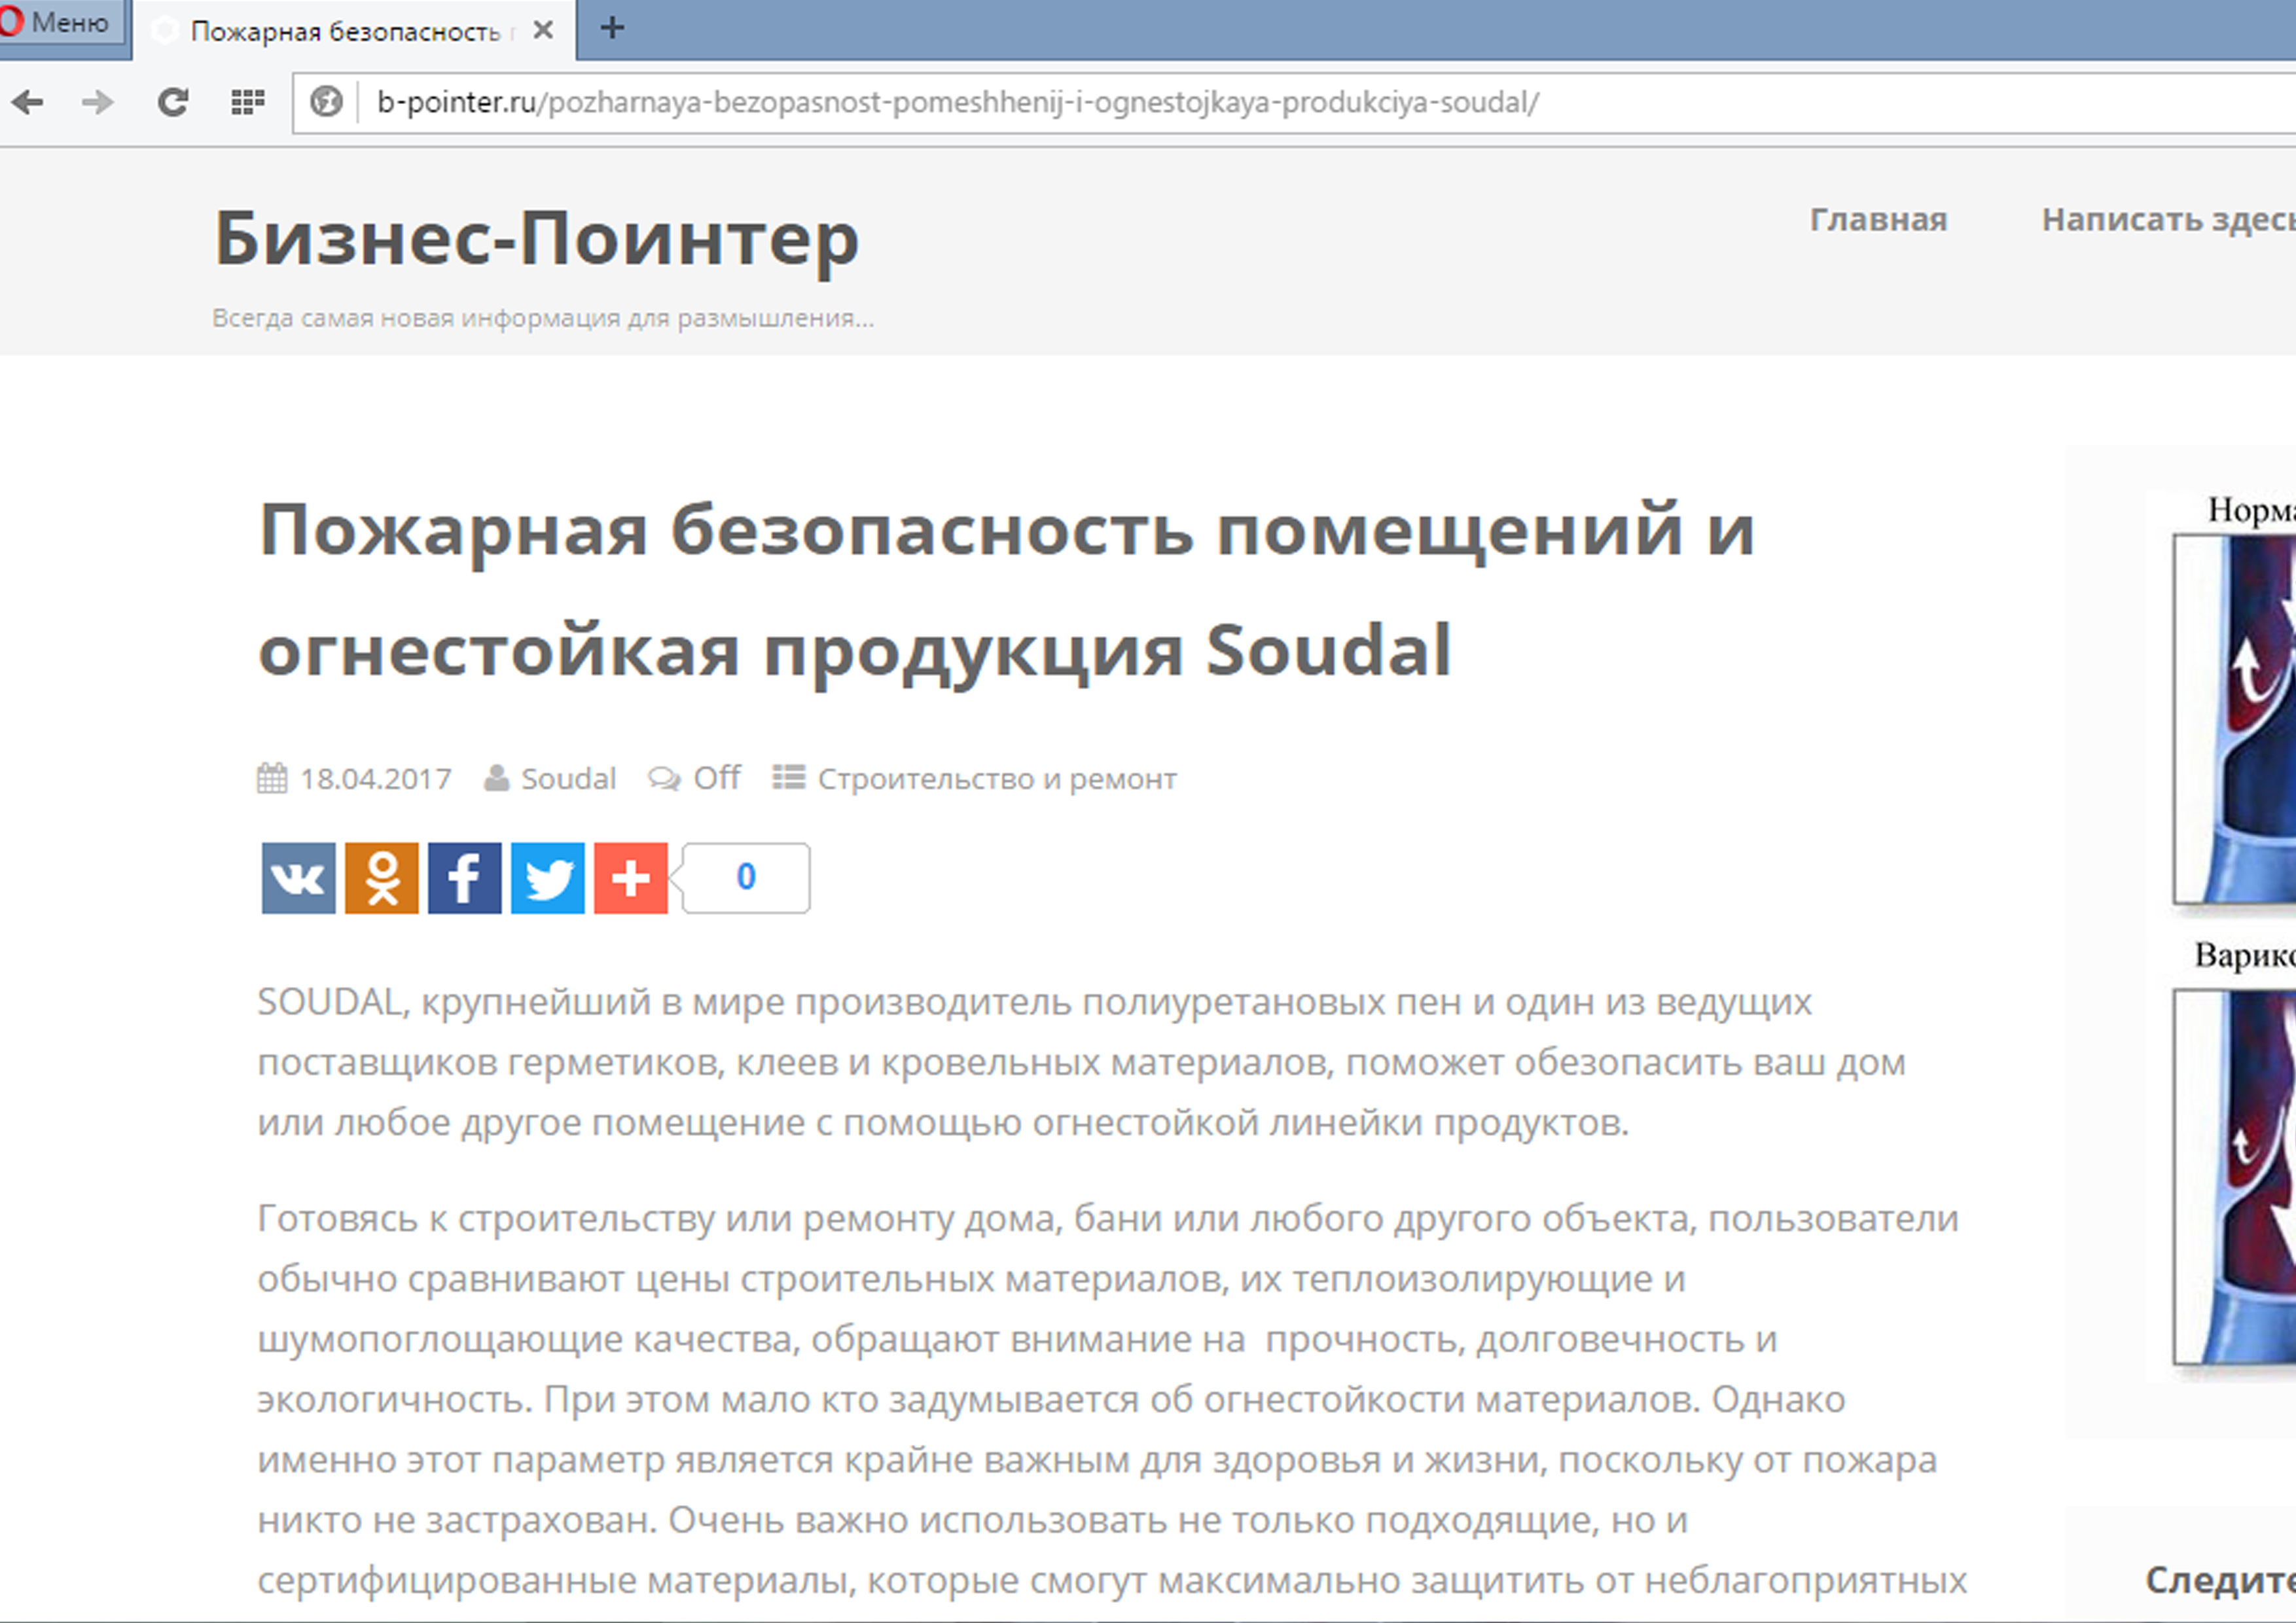Click the user icon beside Soudal
This screenshot has height=1623, width=2296.
(496, 778)
